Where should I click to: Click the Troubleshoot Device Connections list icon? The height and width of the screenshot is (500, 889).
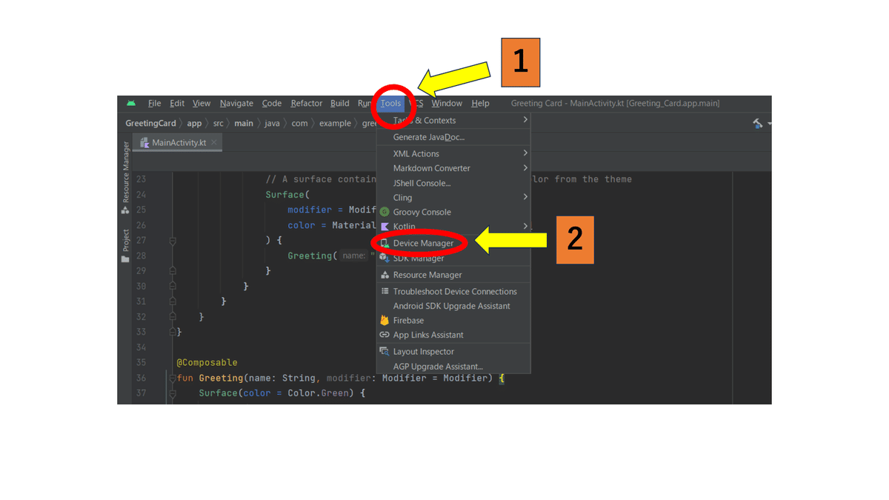coord(384,291)
